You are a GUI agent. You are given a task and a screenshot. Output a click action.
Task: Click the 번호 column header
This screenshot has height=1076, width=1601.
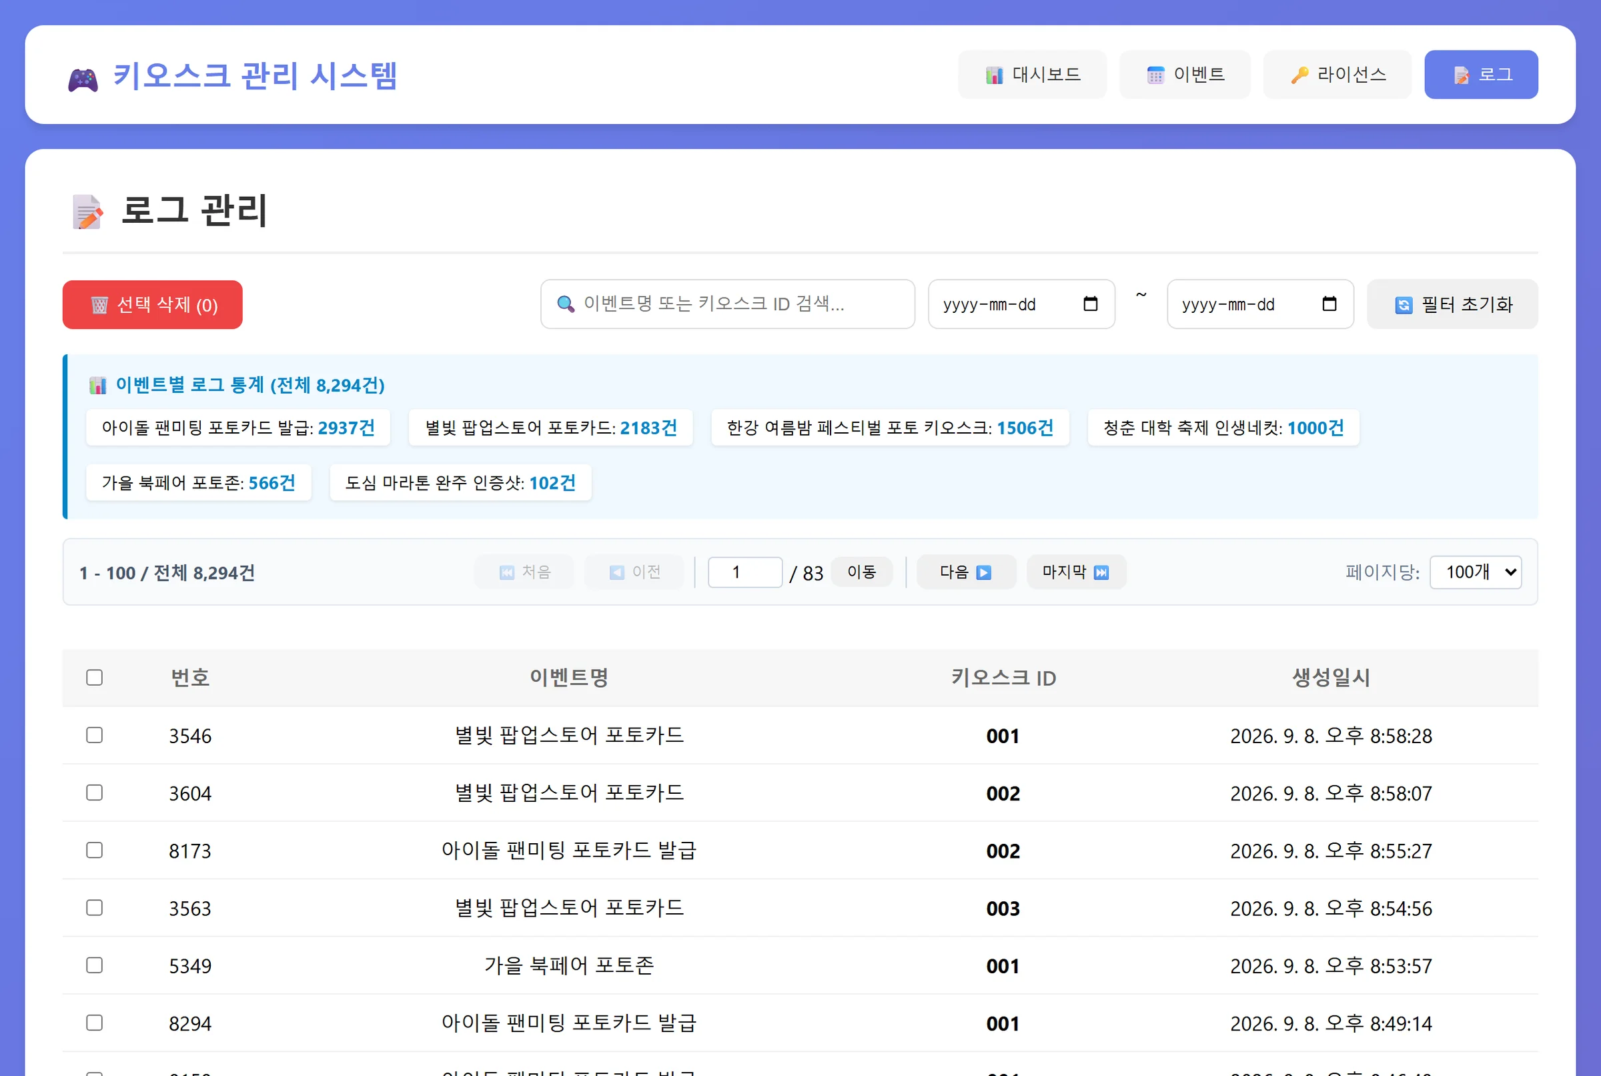[190, 678]
